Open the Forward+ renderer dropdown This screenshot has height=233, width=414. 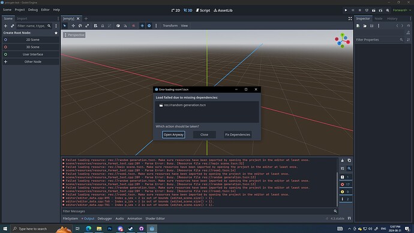402,10
